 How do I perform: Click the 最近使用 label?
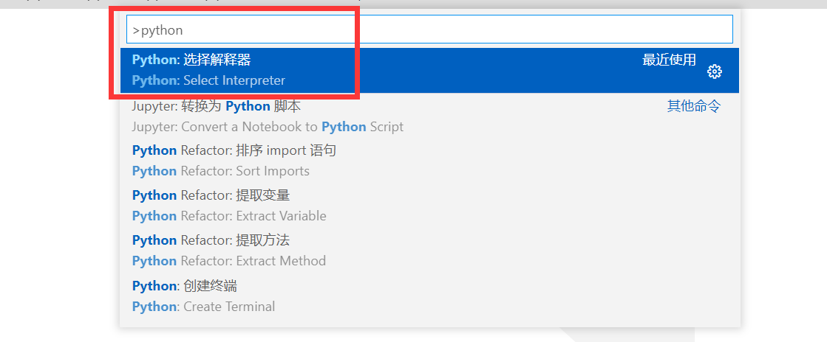coord(669,60)
